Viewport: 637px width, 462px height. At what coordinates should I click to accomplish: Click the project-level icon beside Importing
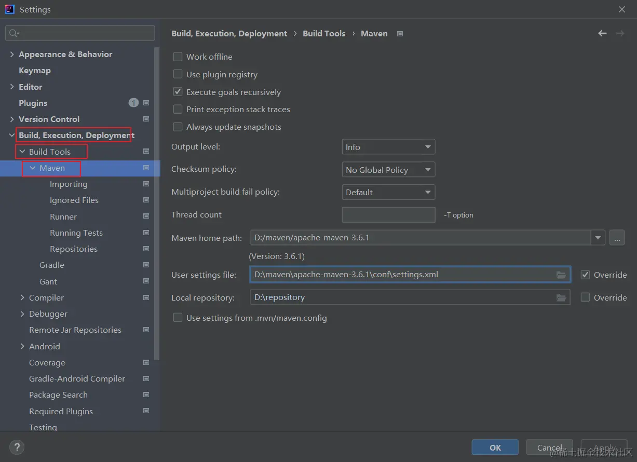(x=146, y=184)
